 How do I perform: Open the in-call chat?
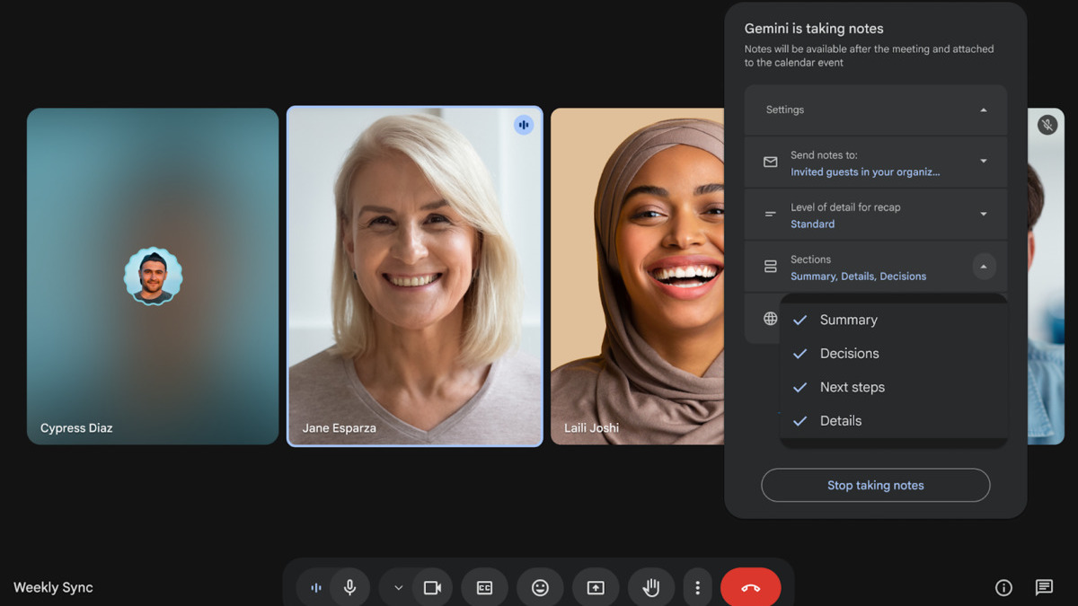click(x=1045, y=587)
